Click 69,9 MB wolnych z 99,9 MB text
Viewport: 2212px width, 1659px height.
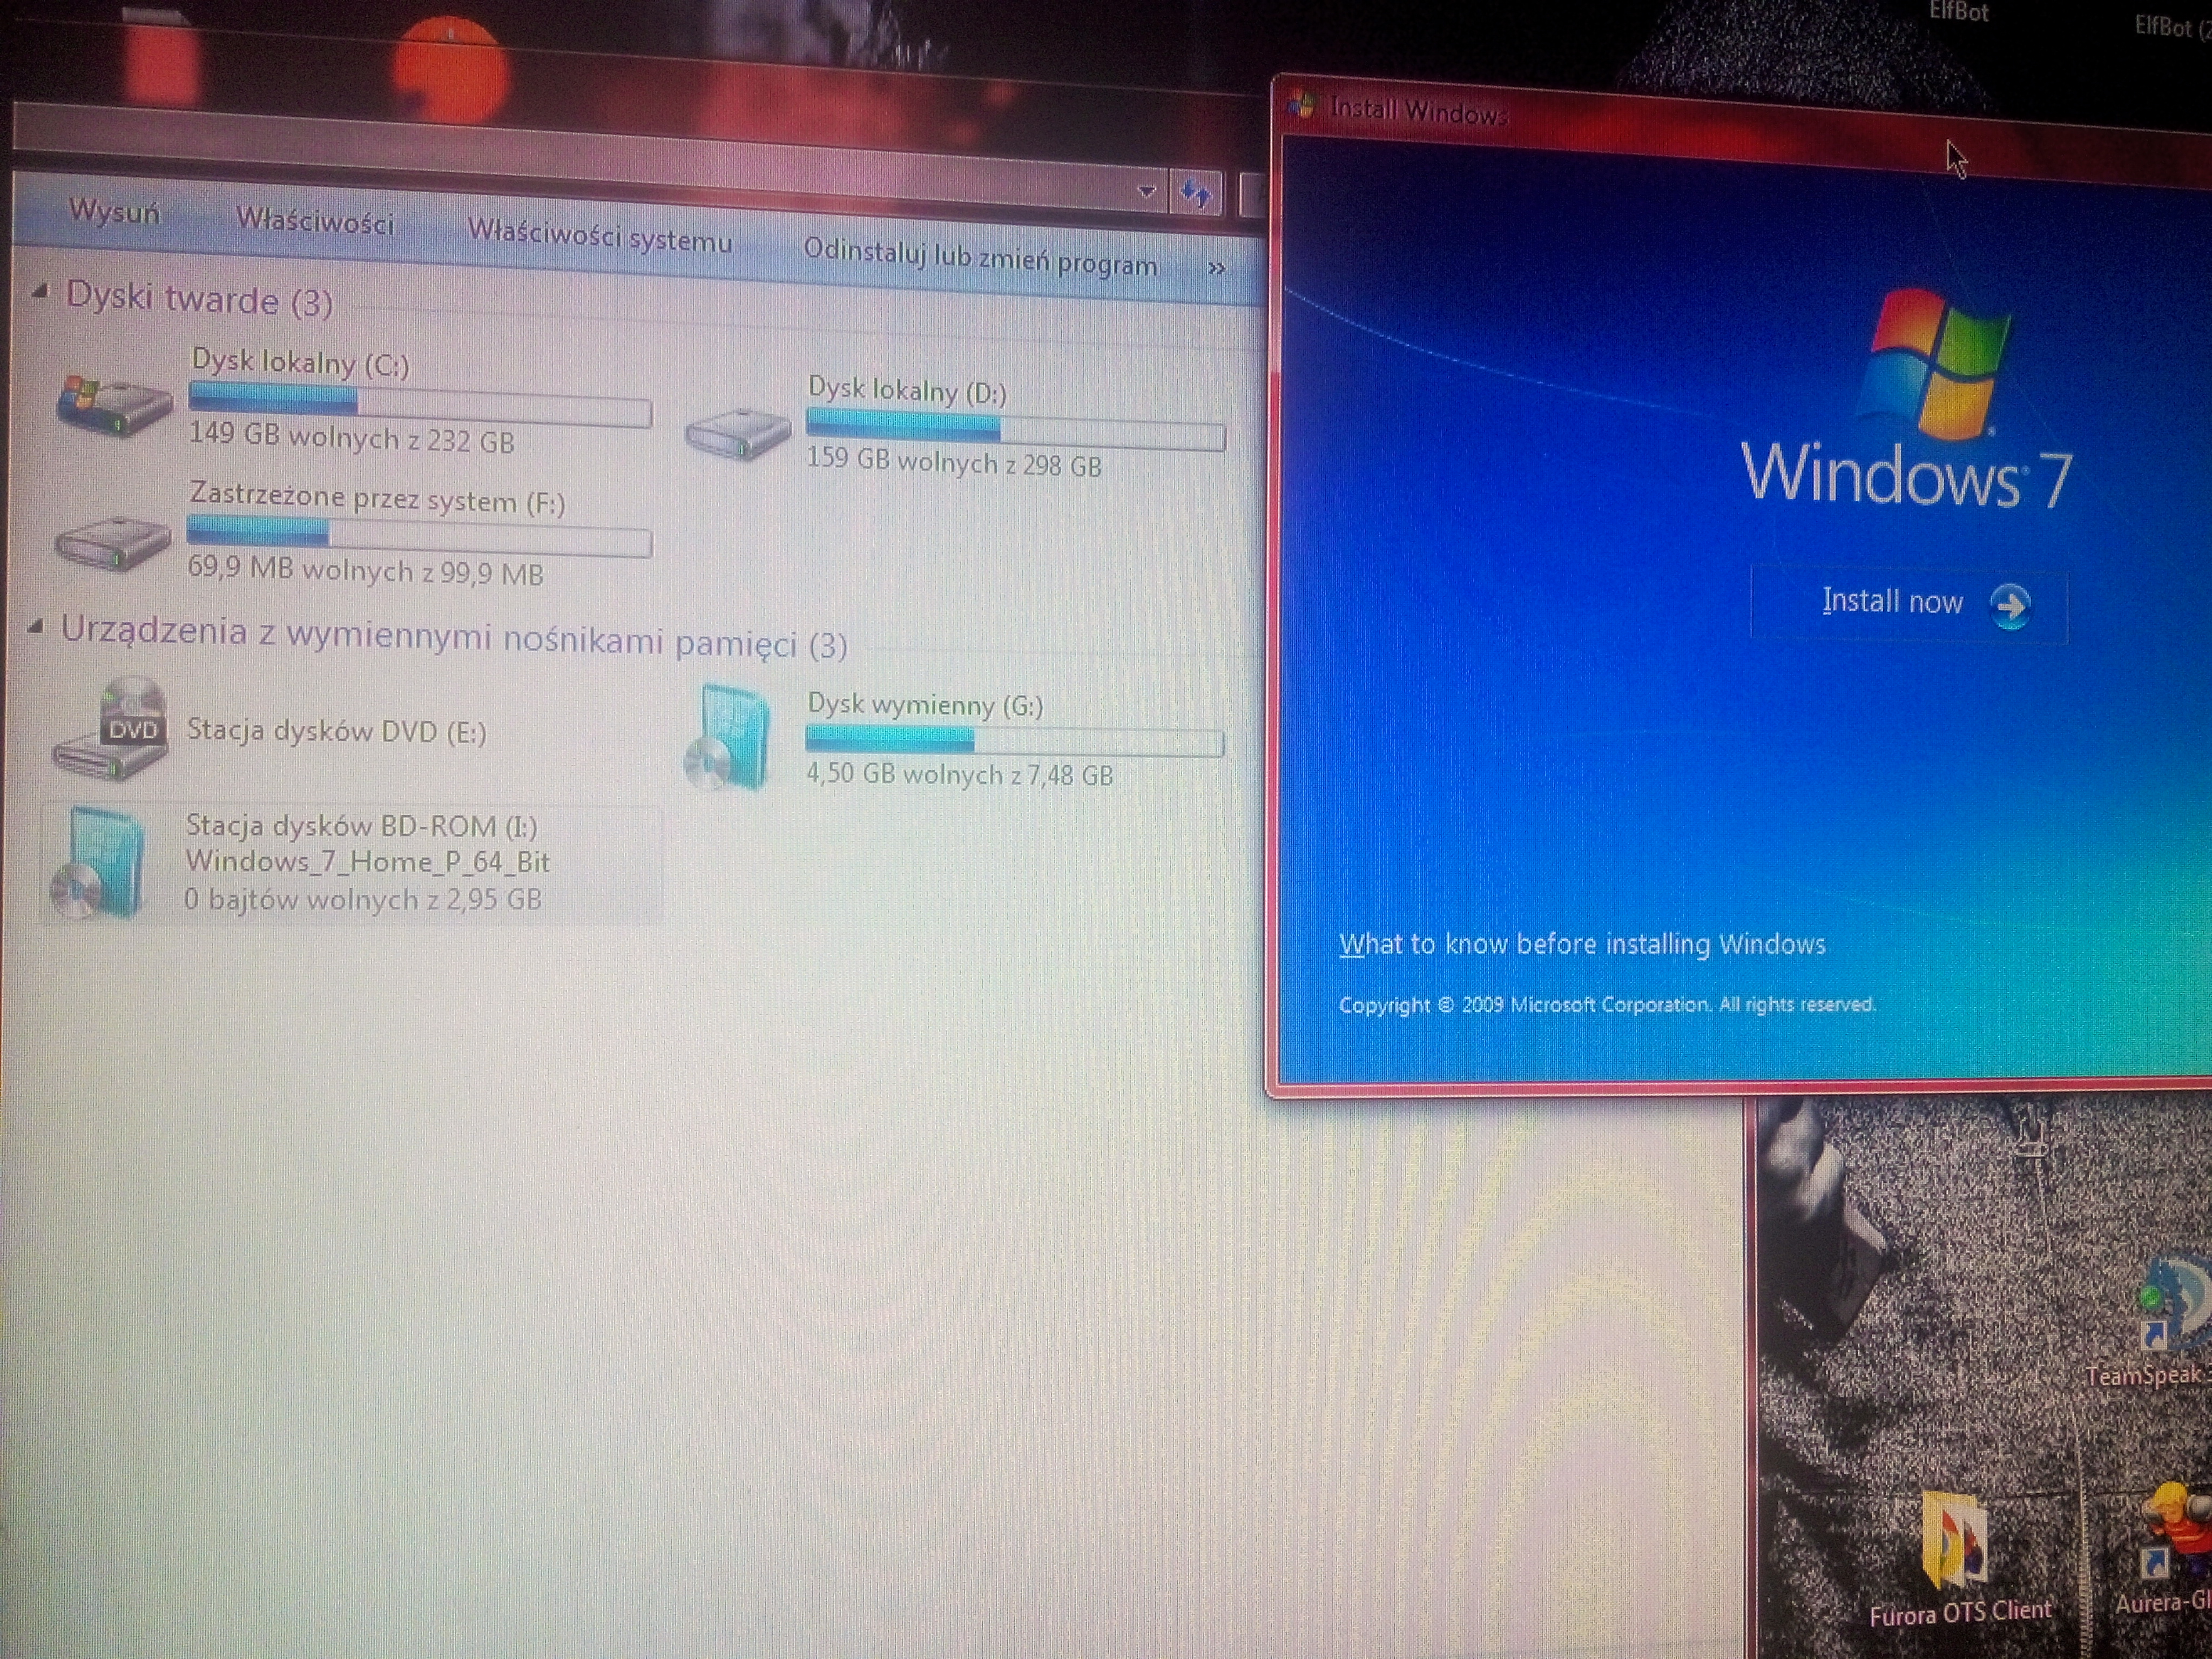coord(365,570)
